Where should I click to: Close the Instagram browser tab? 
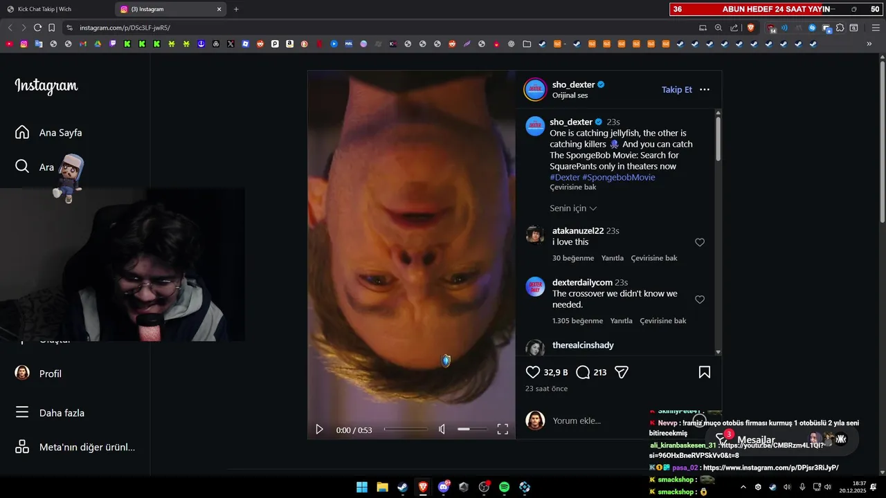click(x=219, y=9)
